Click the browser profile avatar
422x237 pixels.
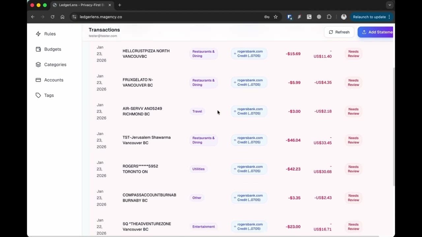[344, 17]
